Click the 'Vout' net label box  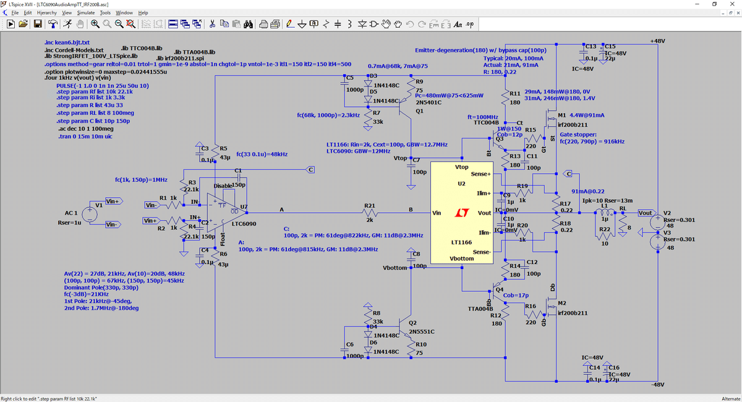[x=646, y=213]
